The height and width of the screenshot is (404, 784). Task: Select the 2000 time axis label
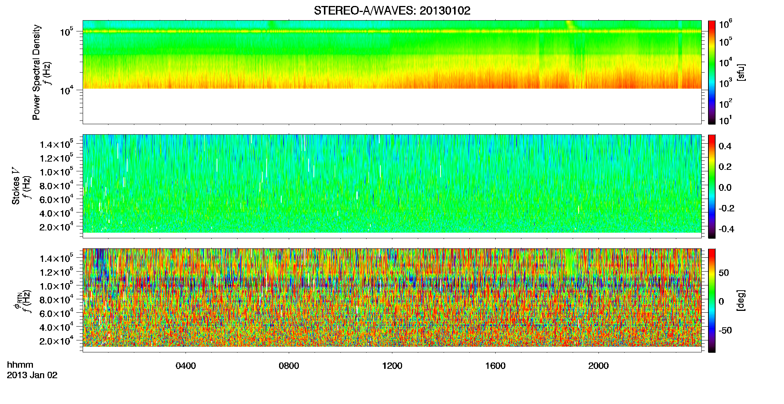click(598, 366)
